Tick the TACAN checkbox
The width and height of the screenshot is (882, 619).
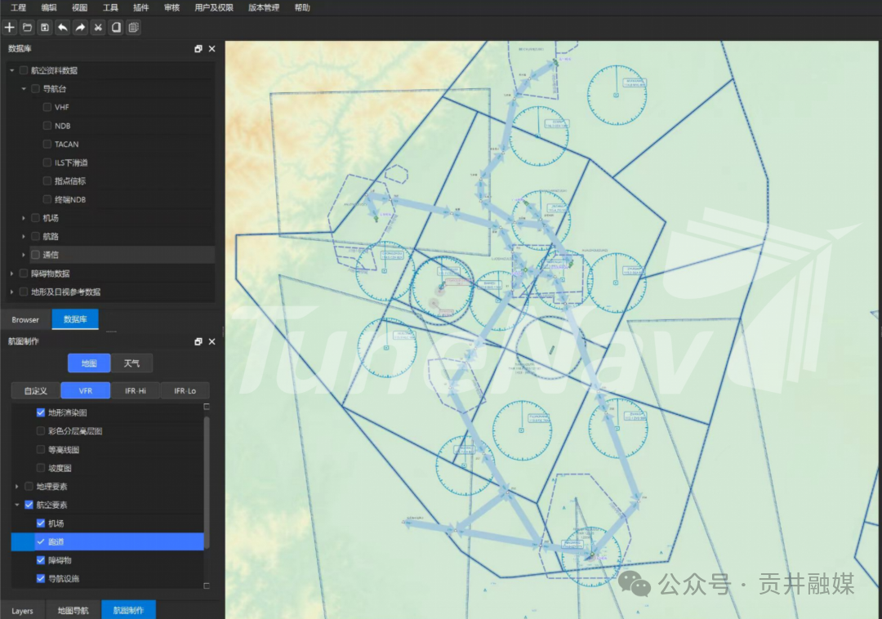click(x=47, y=144)
